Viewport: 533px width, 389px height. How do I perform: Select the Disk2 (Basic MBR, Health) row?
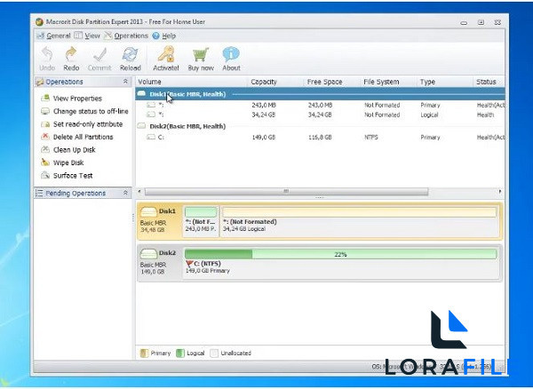pos(320,126)
